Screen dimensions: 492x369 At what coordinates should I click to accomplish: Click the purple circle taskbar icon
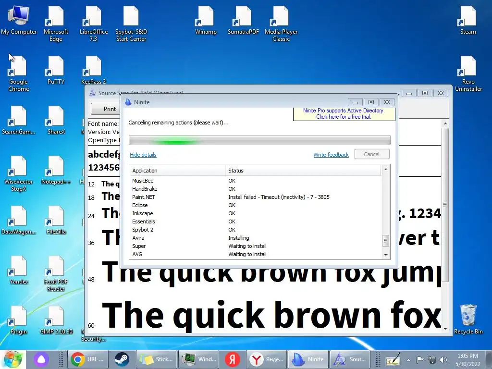tap(41, 359)
